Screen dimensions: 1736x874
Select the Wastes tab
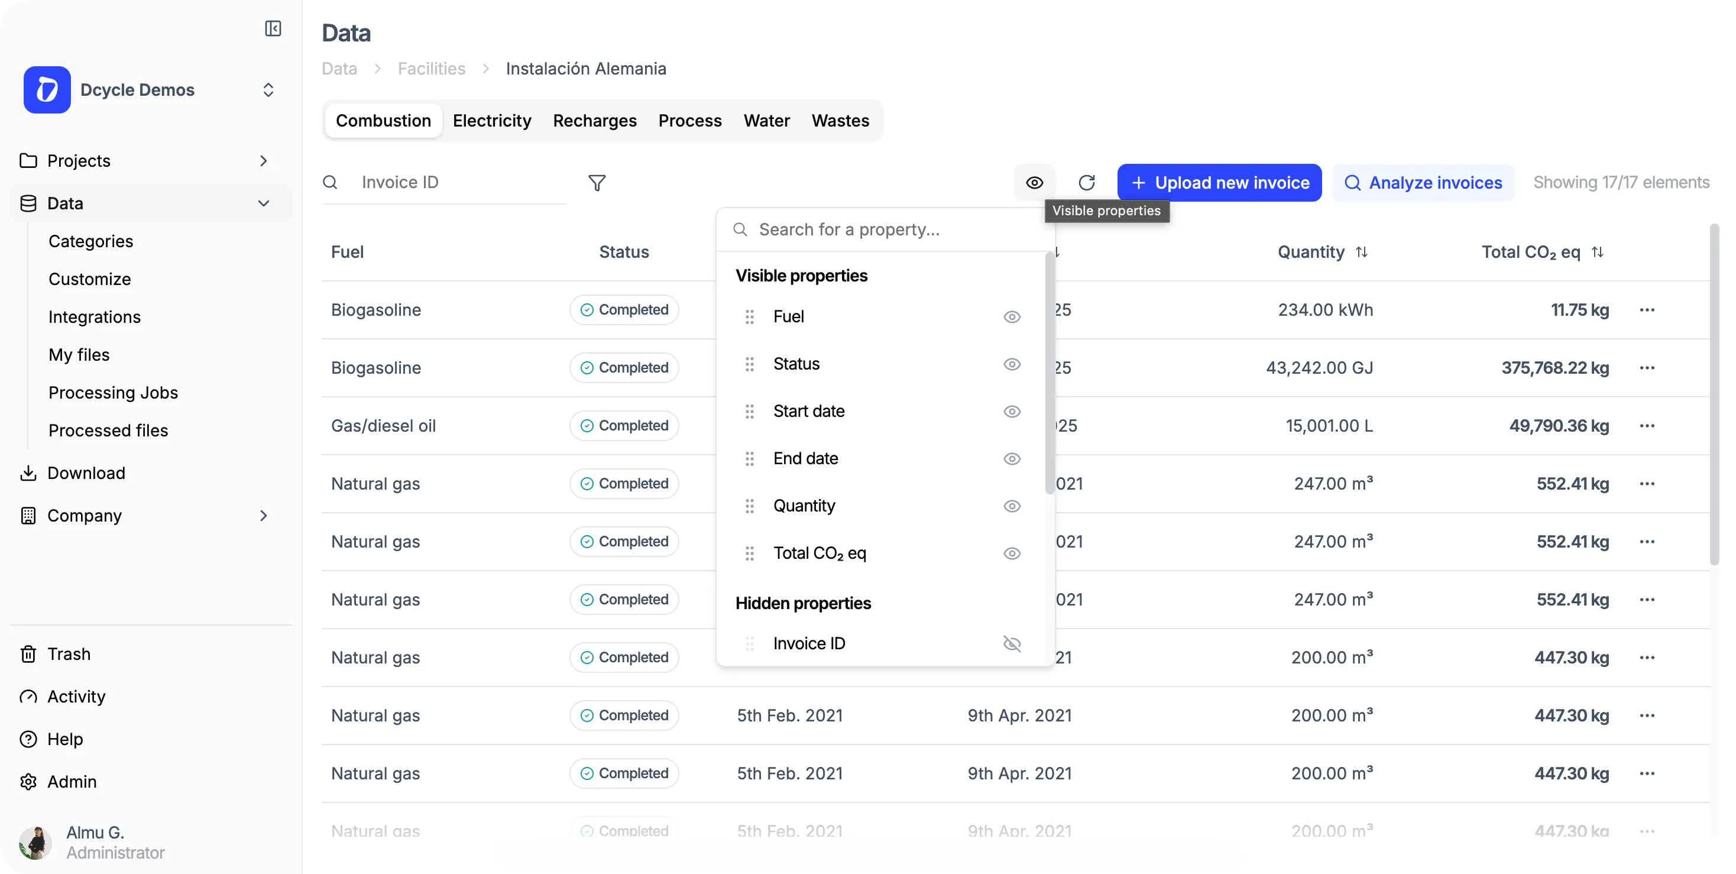[x=840, y=121]
